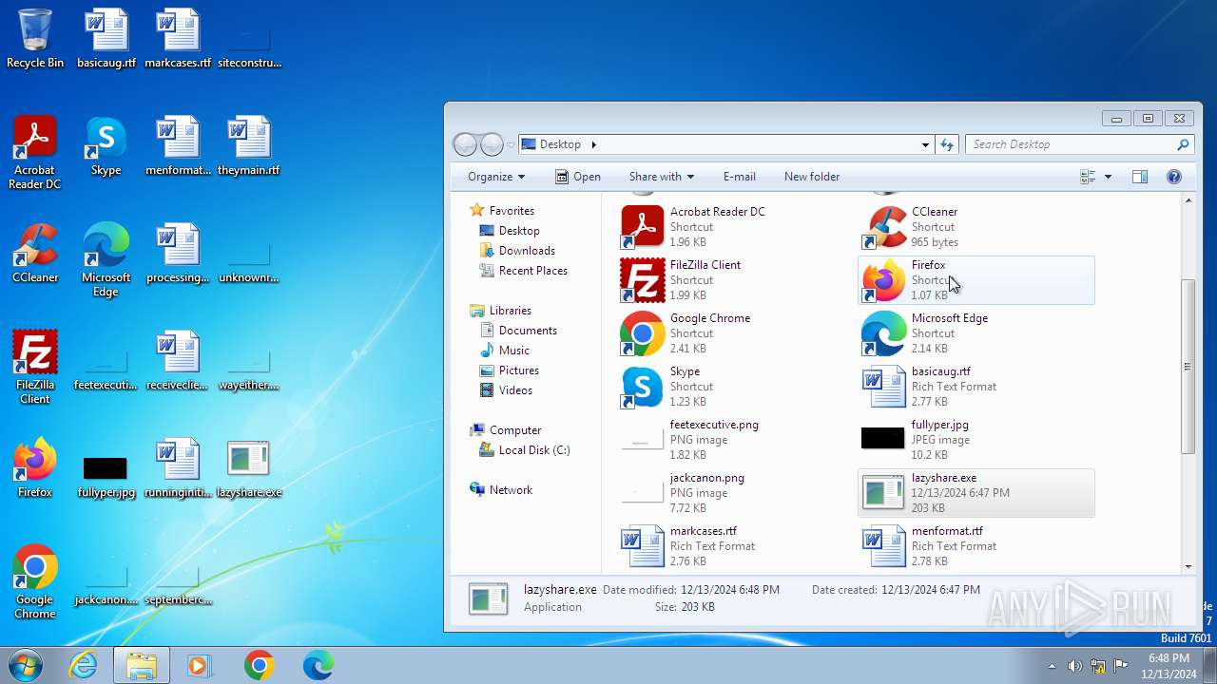The width and height of the screenshot is (1217, 684).
Task: Select the Firefox desktop shortcut
Action: 35,467
